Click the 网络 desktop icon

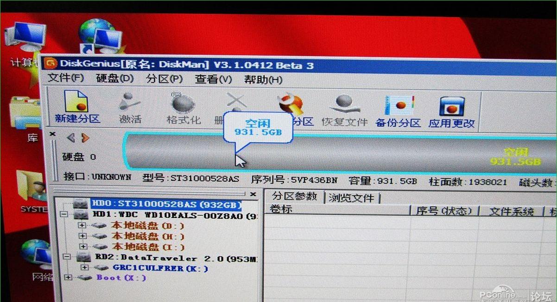click(37, 260)
